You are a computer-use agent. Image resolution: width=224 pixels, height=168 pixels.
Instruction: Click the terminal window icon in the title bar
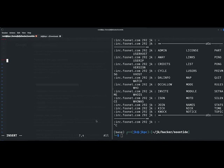point(2,30)
